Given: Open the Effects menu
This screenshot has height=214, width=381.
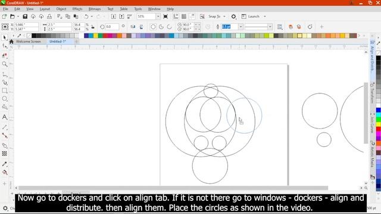Looking at the screenshot, I should click(77, 9).
